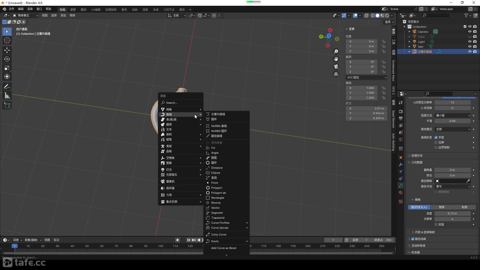The height and width of the screenshot is (270, 480).
Task: Enable the 边界钳制 checkbox
Action: coord(436,147)
